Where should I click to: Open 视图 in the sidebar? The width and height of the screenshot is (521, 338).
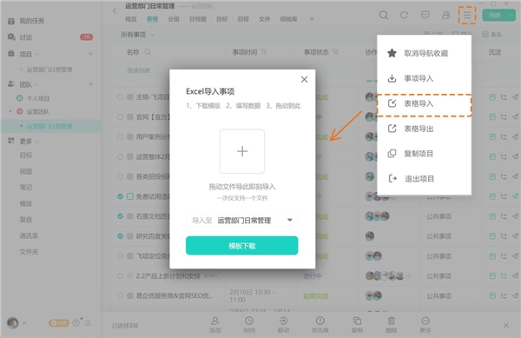click(x=26, y=171)
